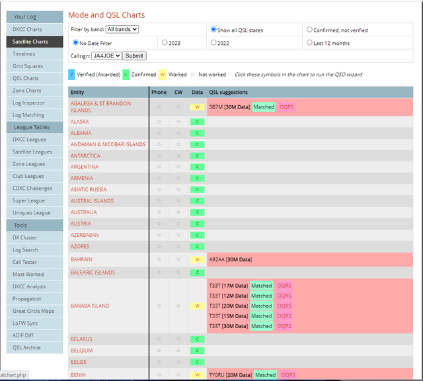Open the ALASKA entity link
Image resolution: width=423 pixels, height=381 pixels.
click(79, 122)
